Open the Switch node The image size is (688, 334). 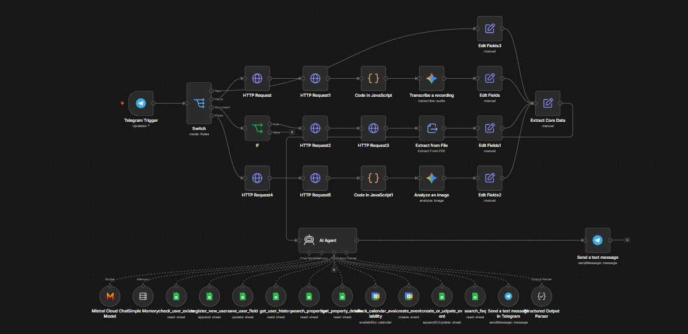tap(199, 103)
